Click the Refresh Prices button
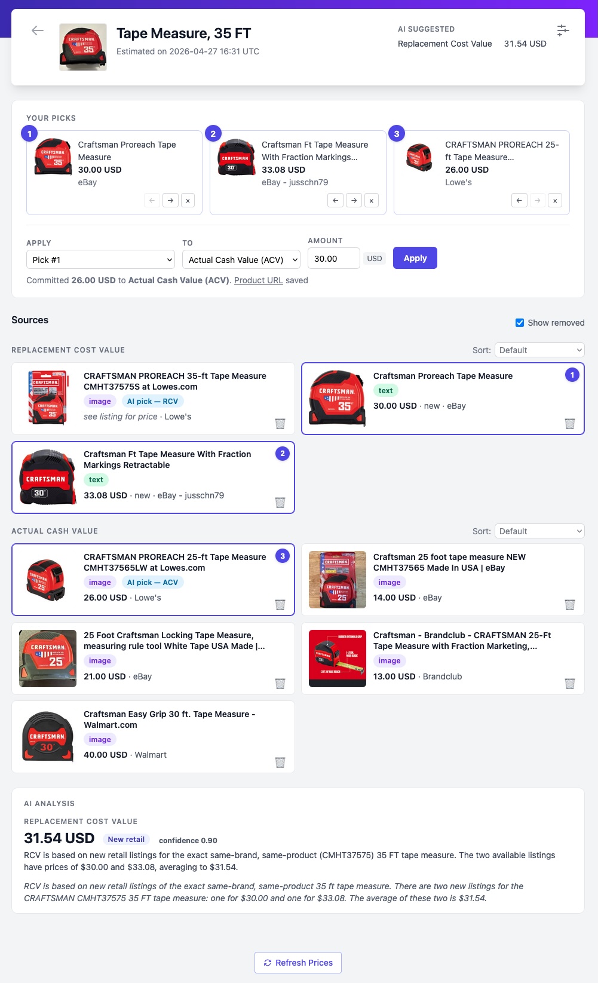This screenshot has width=598, height=983. click(298, 963)
